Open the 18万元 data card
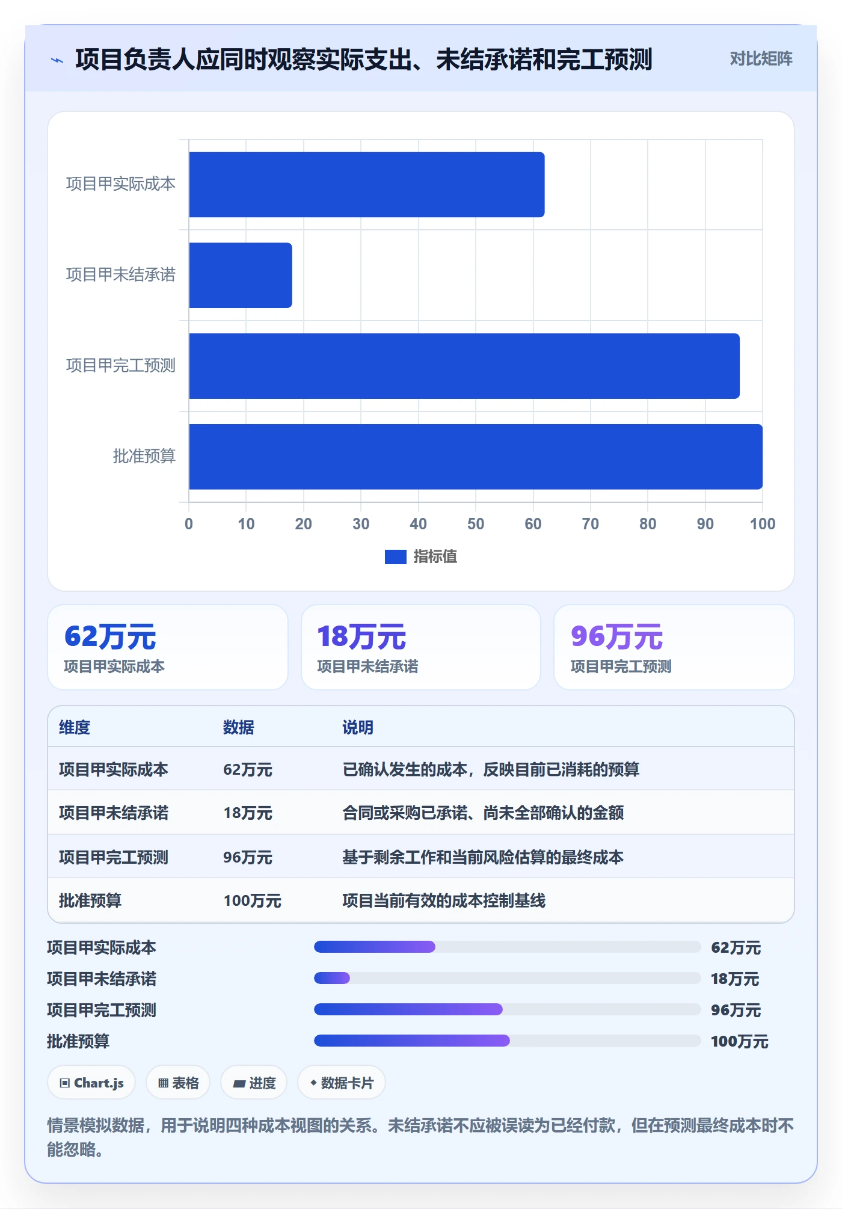 (421, 647)
